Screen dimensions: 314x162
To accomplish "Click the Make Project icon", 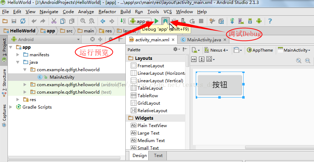I will coord(123,21).
